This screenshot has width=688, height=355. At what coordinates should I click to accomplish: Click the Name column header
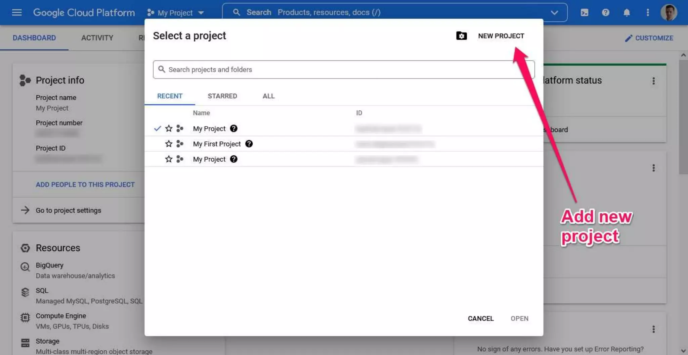tap(201, 113)
